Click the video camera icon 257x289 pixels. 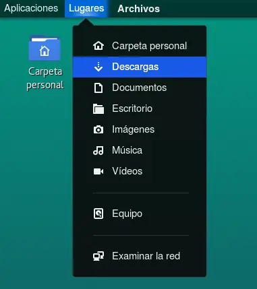tap(98, 171)
